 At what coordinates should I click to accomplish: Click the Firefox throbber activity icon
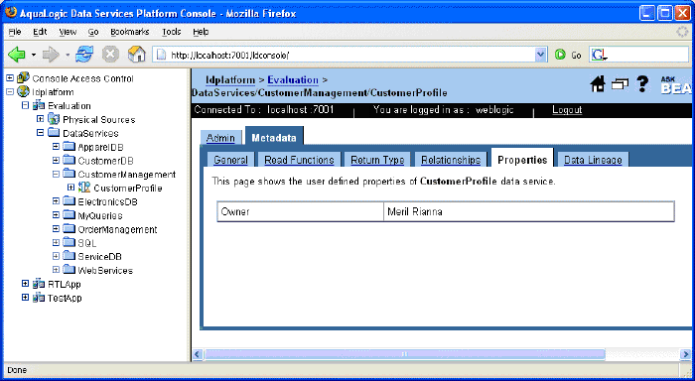683,32
